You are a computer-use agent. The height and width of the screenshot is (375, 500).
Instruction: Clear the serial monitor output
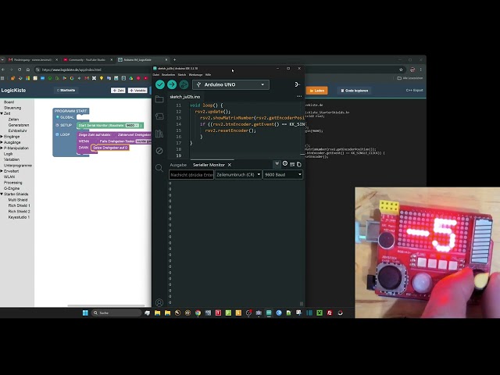pos(291,164)
